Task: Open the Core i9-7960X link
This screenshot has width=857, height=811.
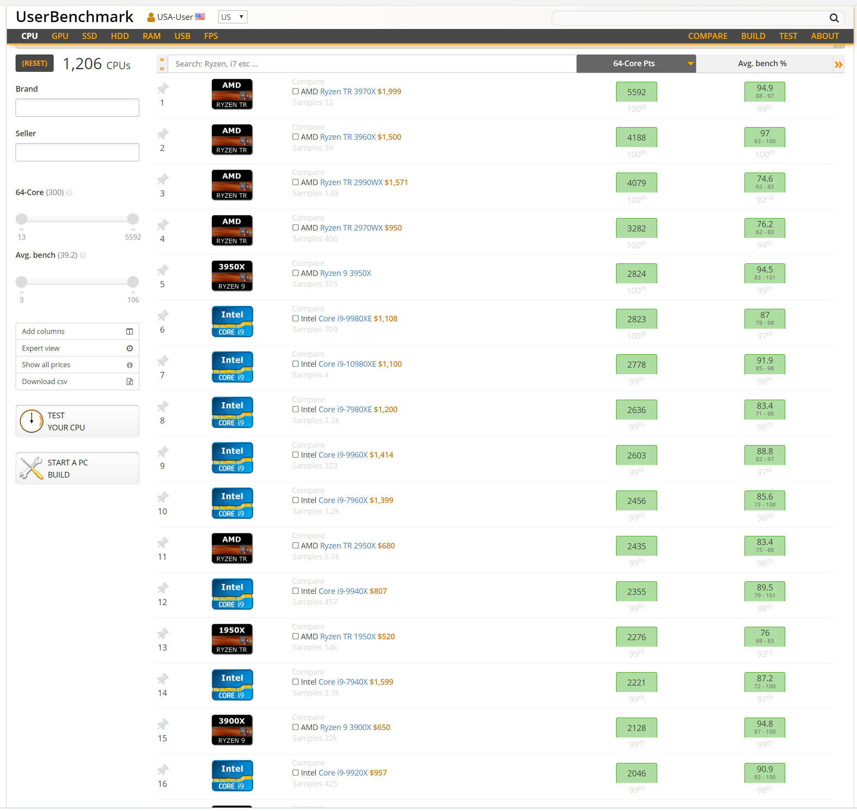Action: [343, 500]
